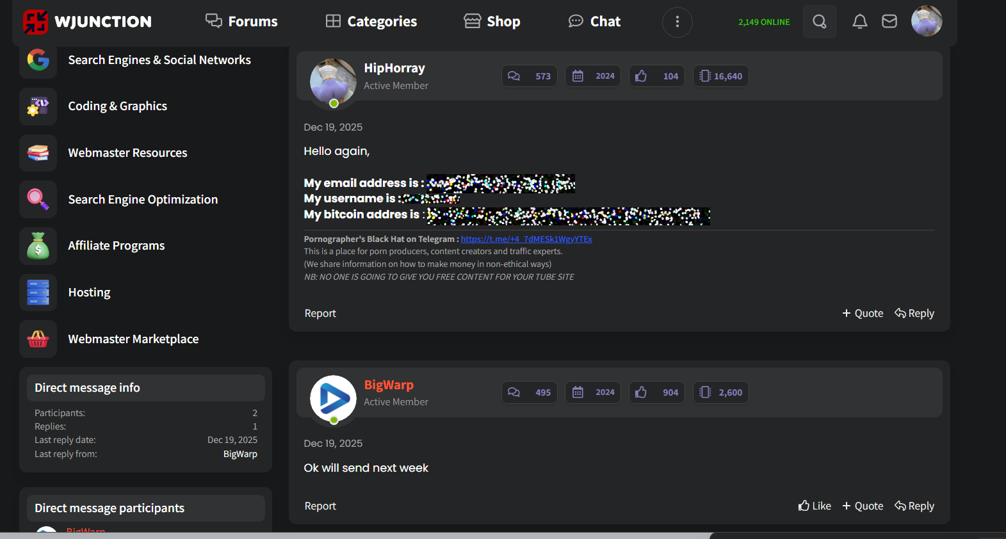
Task: Click the Coding & Graphics category icon
Action: click(38, 106)
